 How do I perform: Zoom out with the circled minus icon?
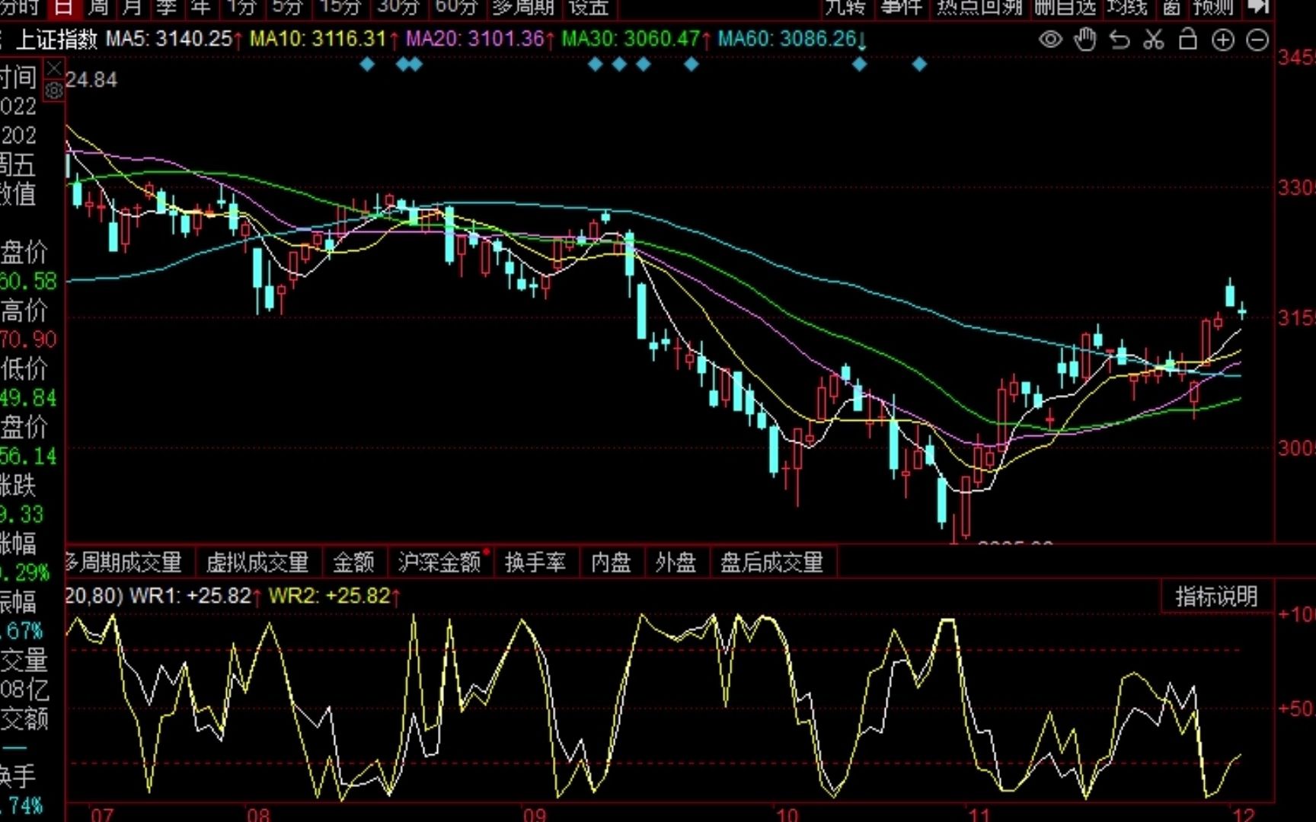coord(1257,40)
